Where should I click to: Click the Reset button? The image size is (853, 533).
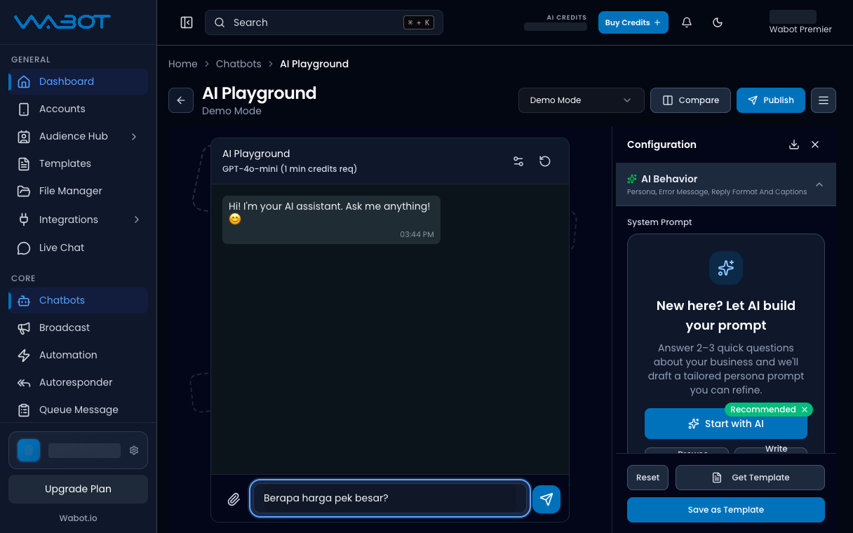(647, 478)
